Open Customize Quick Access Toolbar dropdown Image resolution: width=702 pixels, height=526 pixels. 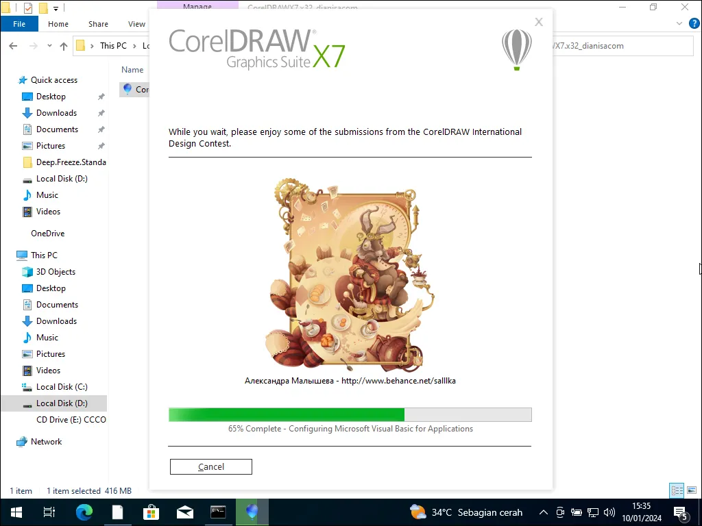click(x=56, y=9)
